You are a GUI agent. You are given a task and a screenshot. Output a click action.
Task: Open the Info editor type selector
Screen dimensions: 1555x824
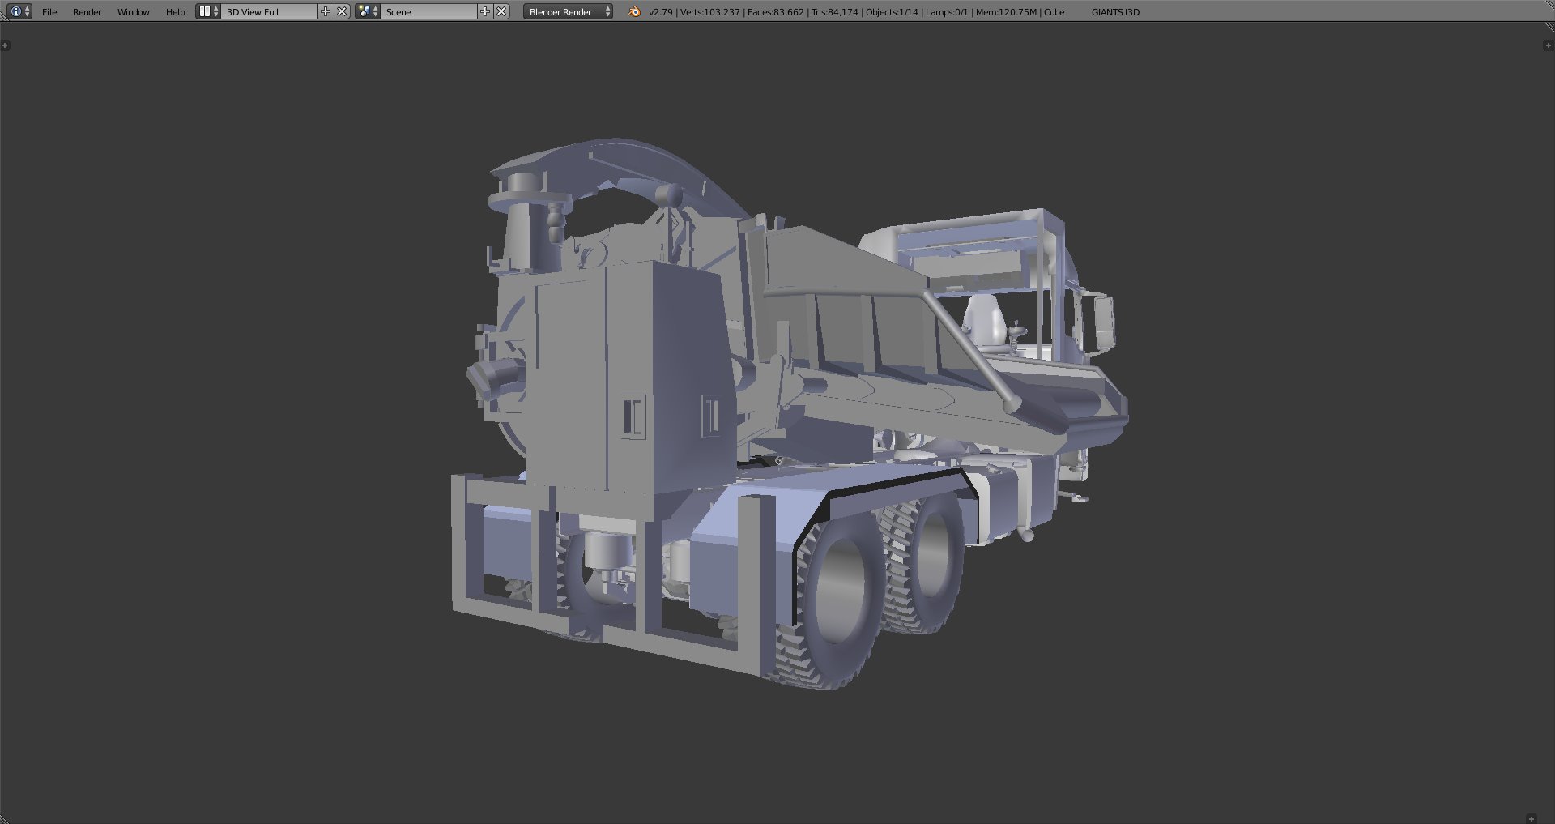pyautogui.click(x=19, y=11)
